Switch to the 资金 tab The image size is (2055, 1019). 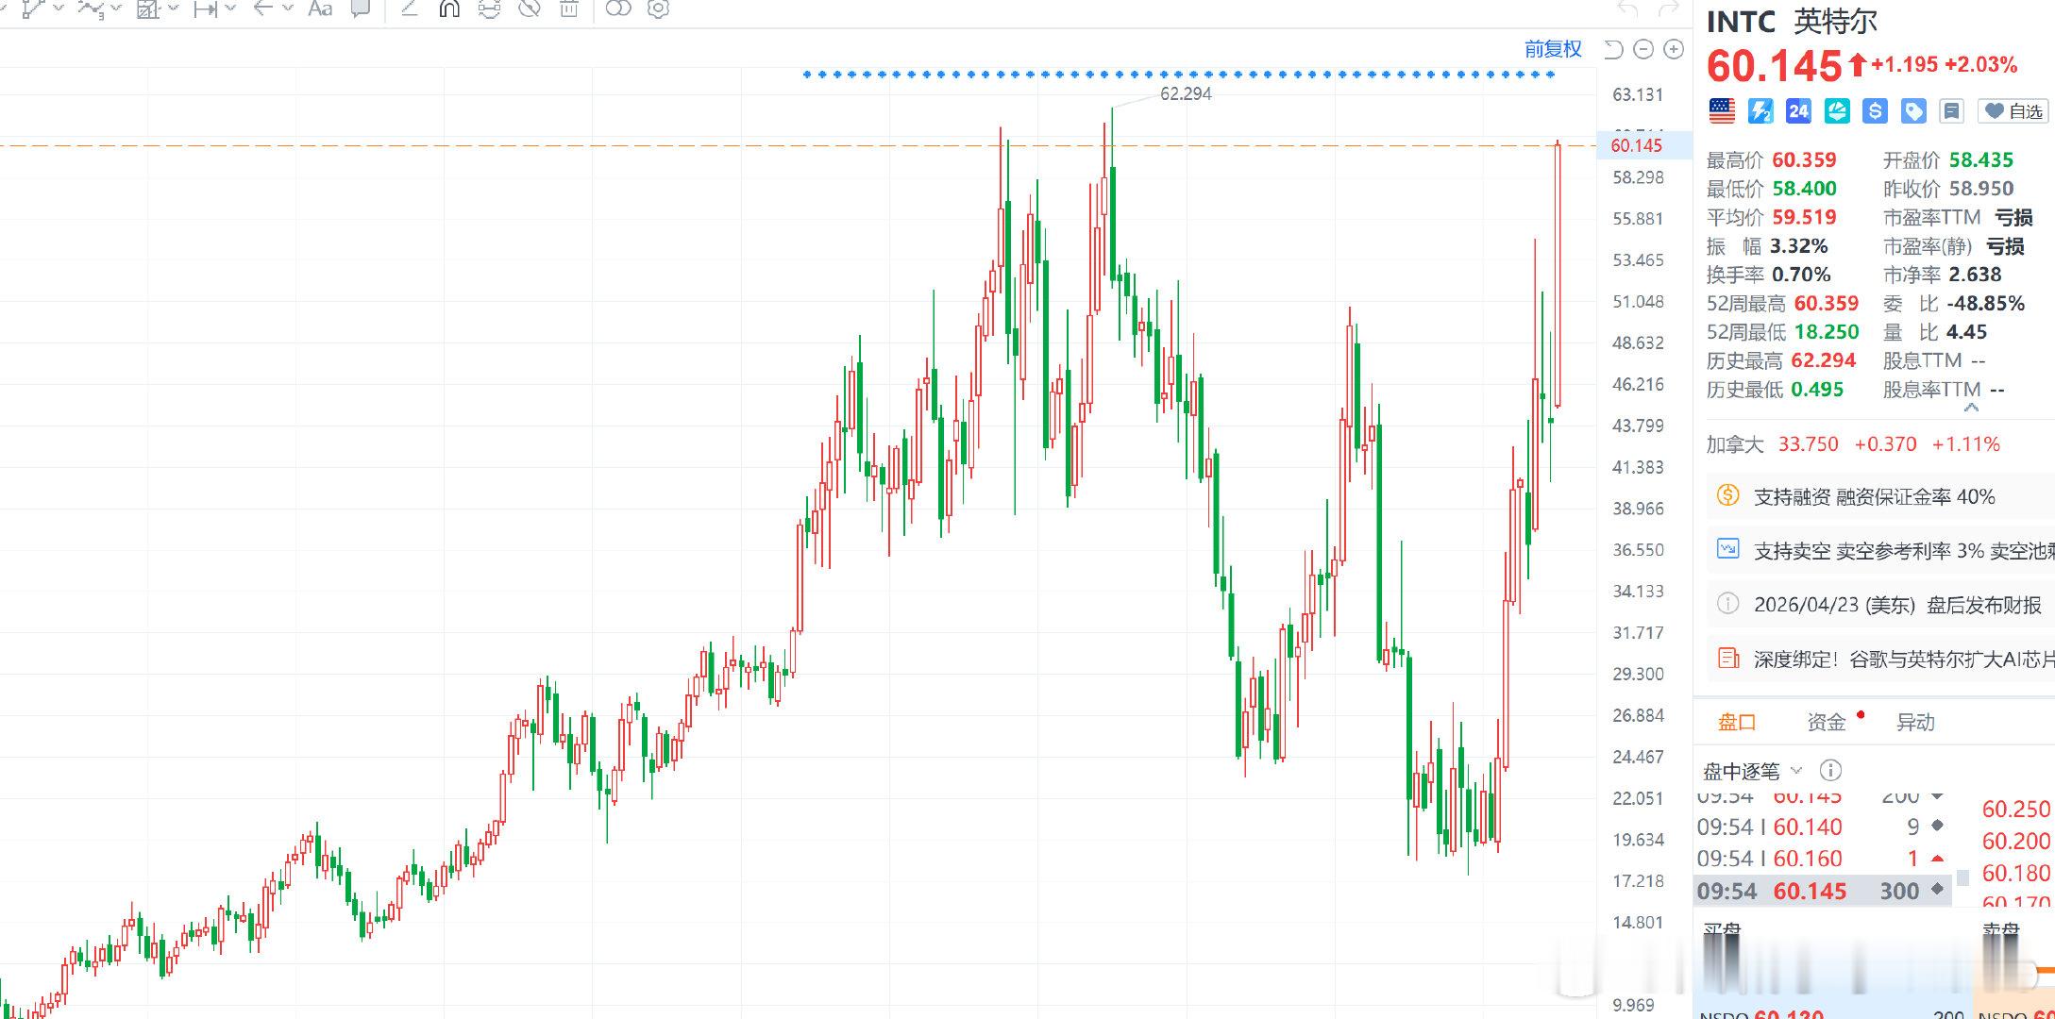point(1826,722)
